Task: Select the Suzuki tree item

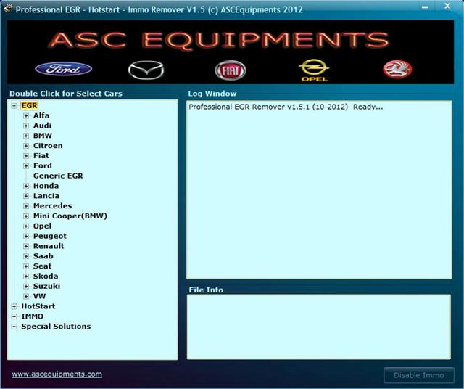Action: coord(46,286)
